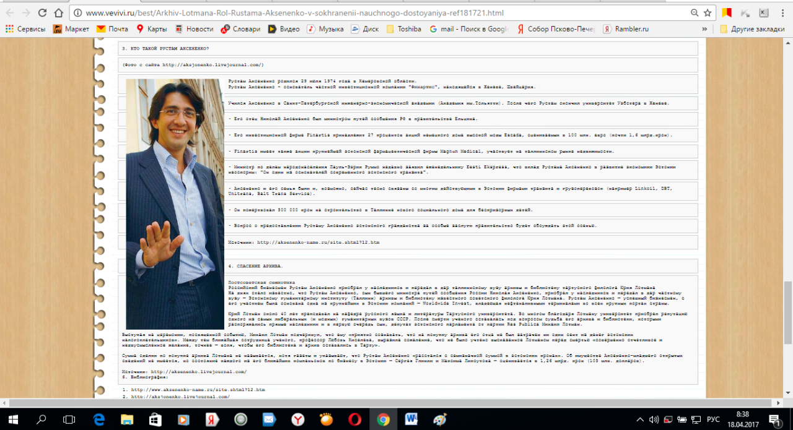Screen dimensions: 793x430
Task: Launch Yandex Browser from taskbar
Action: 298,419
